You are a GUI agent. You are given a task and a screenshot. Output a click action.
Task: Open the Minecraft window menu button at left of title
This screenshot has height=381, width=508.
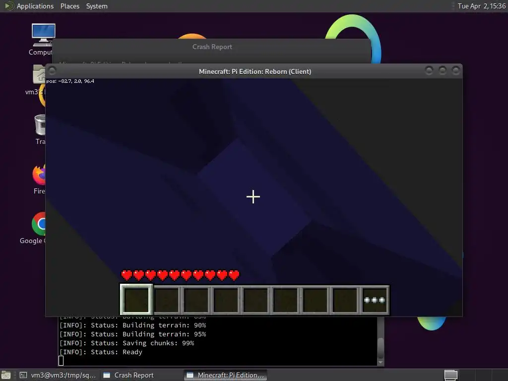click(x=52, y=70)
